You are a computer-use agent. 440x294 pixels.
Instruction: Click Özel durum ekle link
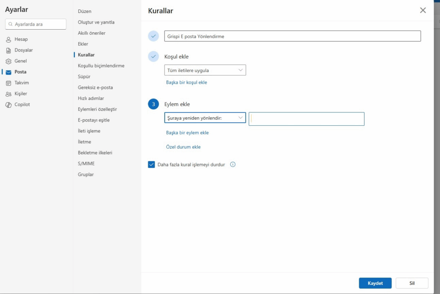[183, 147]
